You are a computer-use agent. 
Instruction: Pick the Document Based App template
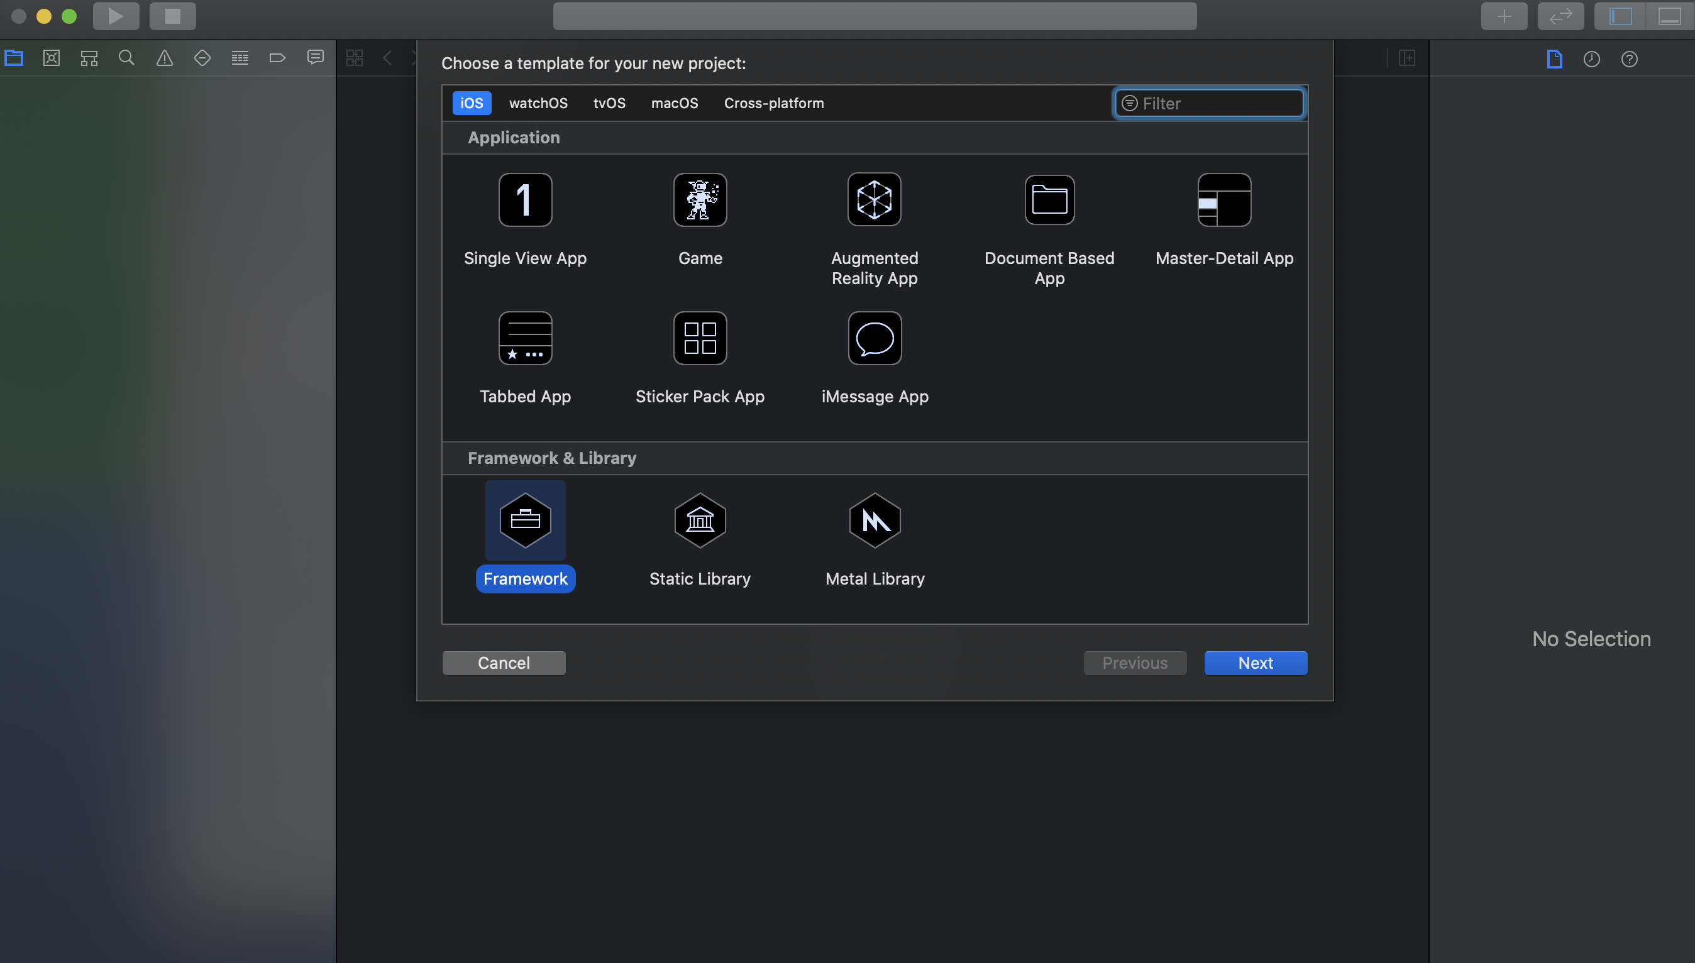click(1049, 200)
